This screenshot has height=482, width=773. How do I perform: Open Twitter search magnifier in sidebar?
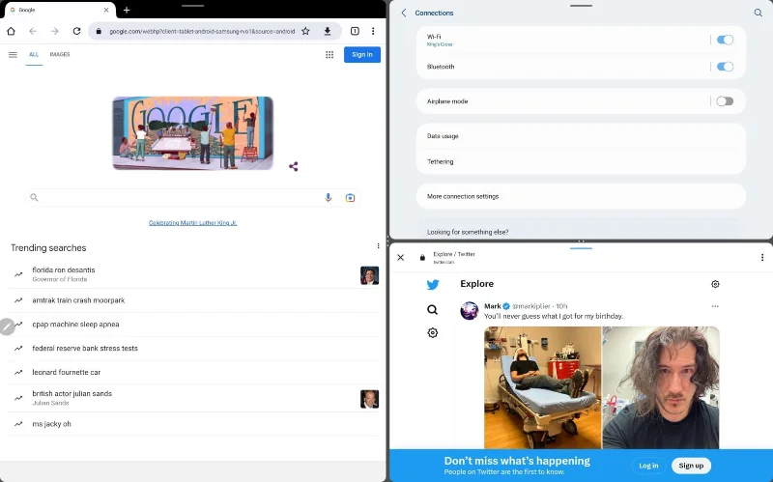pos(432,309)
